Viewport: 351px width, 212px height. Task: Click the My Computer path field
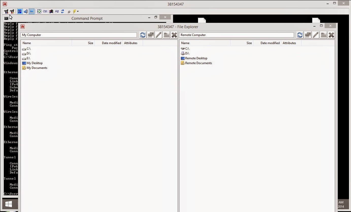[79, 35]
